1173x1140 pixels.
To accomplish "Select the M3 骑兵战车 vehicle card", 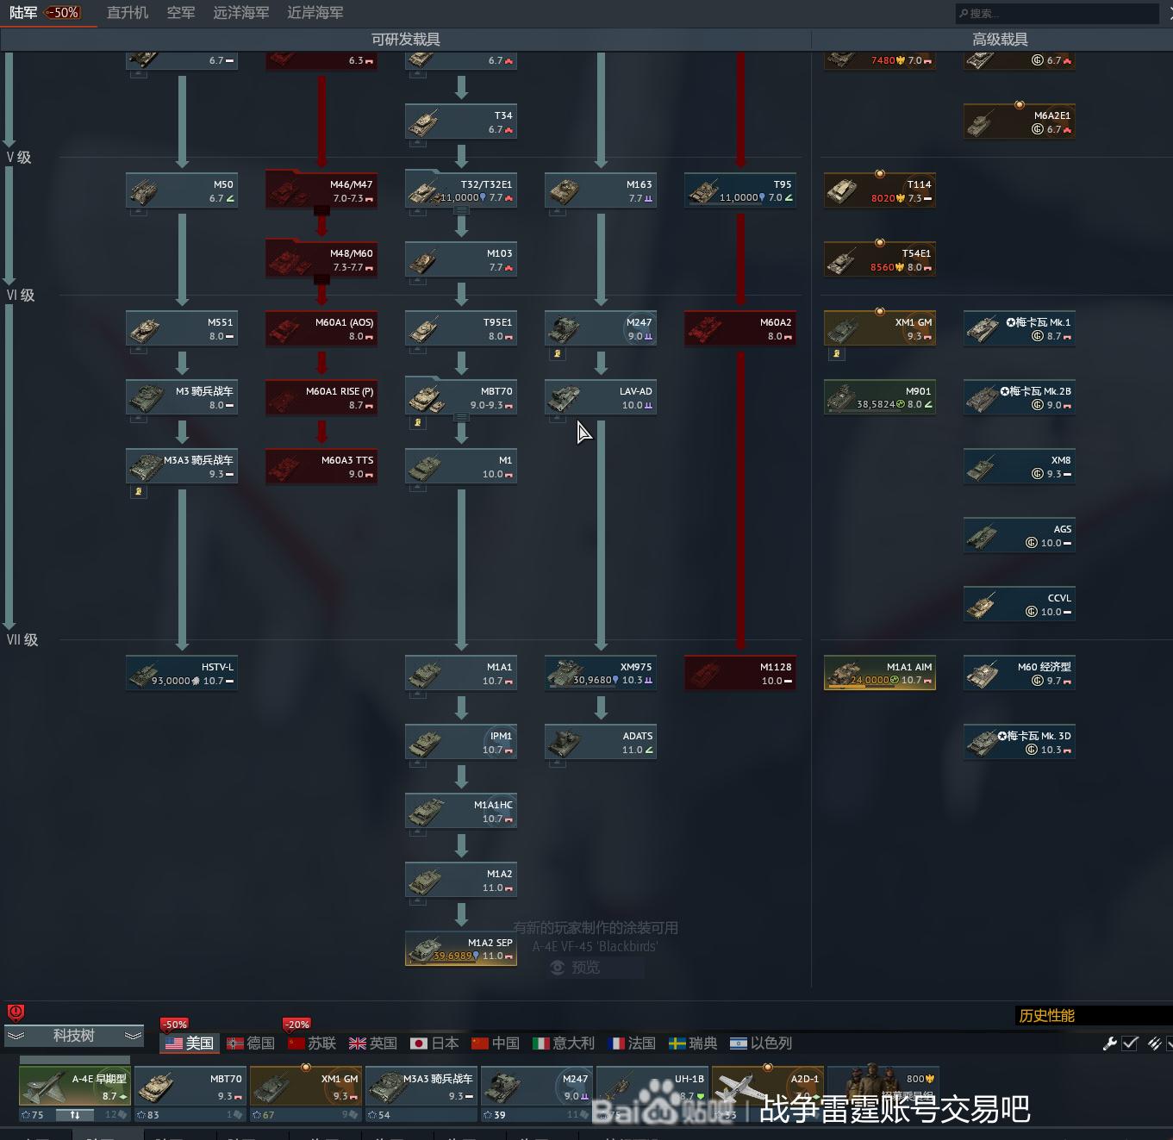I will click(182, 397).
